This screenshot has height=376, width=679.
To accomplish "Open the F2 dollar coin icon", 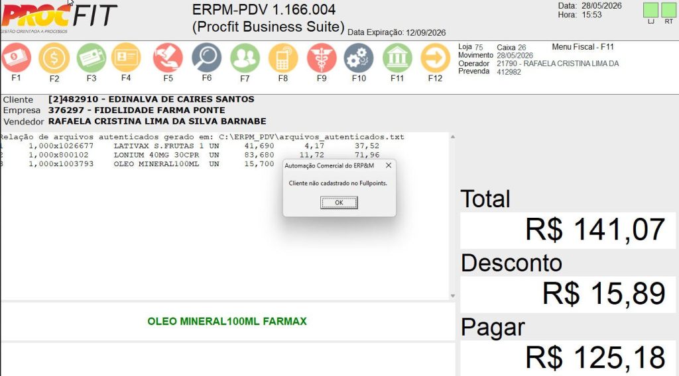I will coord(54,58).
